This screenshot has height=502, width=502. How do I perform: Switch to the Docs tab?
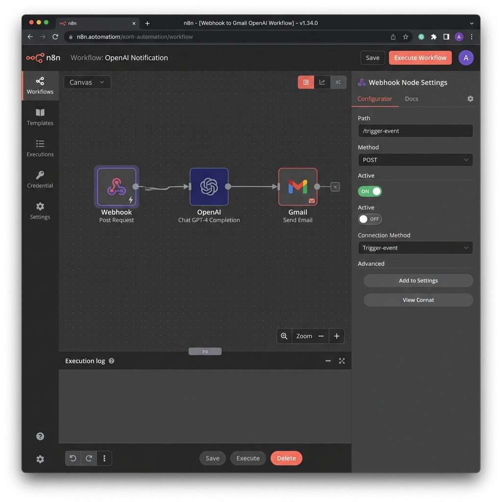[411, 99]
